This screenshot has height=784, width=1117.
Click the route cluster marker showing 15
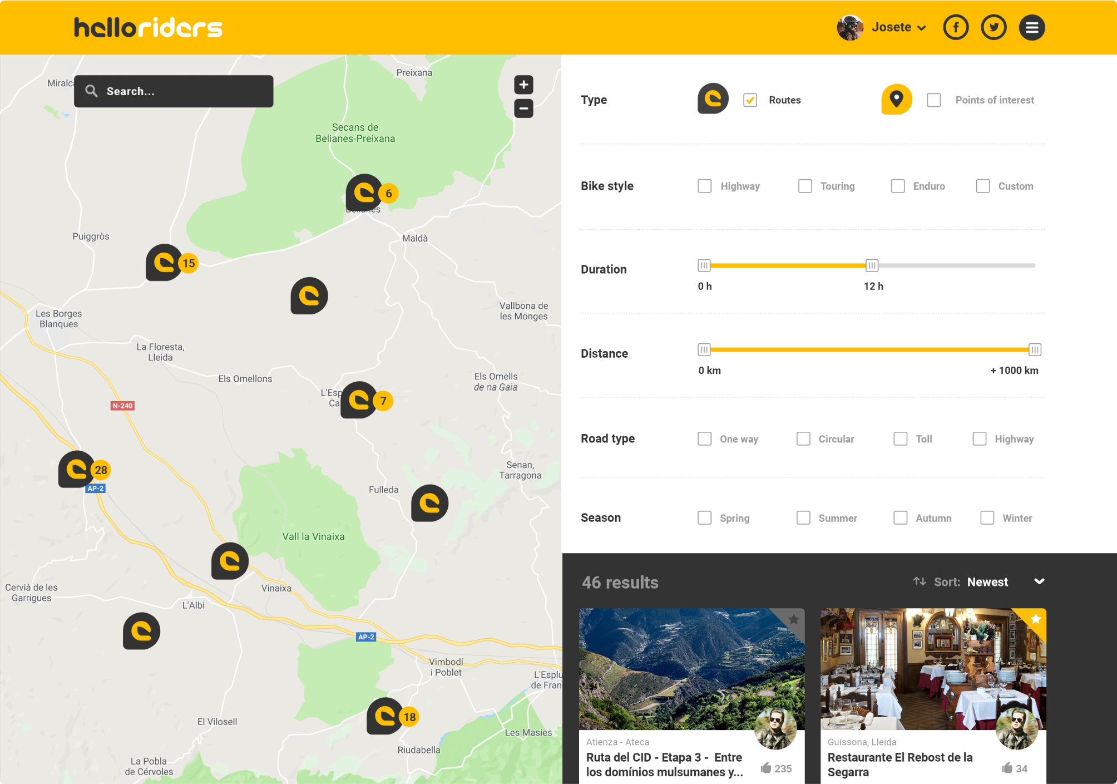coord(165,262)
